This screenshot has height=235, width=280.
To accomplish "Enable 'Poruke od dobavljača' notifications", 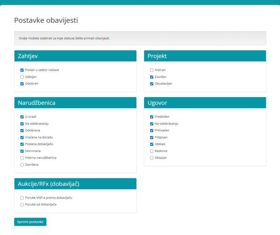I will click(x=22, y=205).
